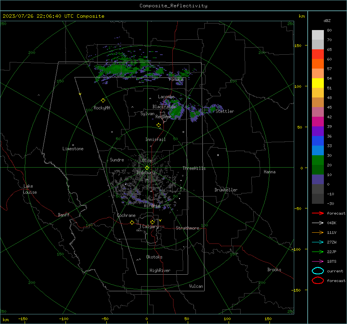Click the Lacombe city label
This screenshot has height=324, width=347.
[x=166, y=97]
